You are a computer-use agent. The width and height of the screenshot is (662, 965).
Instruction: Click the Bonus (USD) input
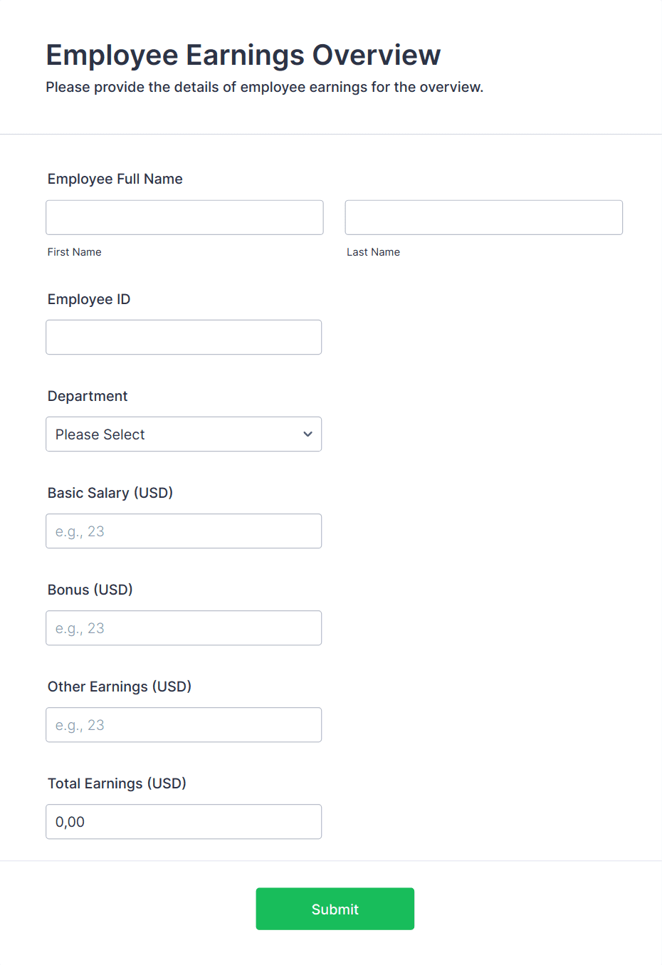(x=184, y=627)
